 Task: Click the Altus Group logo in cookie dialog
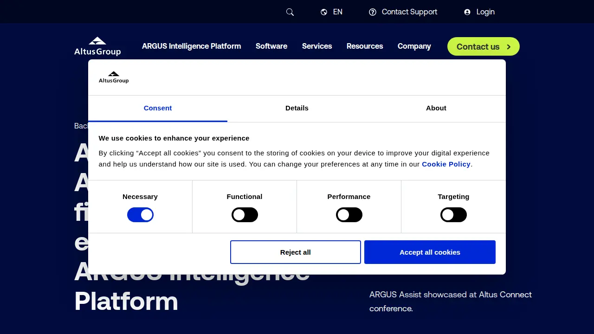tap(114, 77)
